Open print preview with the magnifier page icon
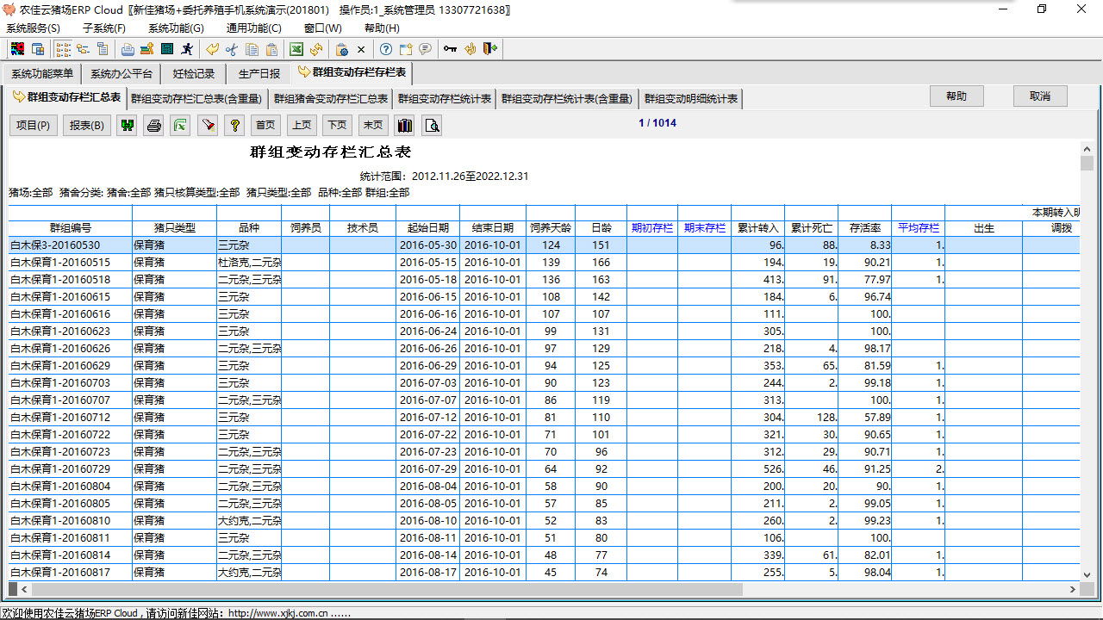This screenshot has width=1103, height=620. [x=432, y=126]
